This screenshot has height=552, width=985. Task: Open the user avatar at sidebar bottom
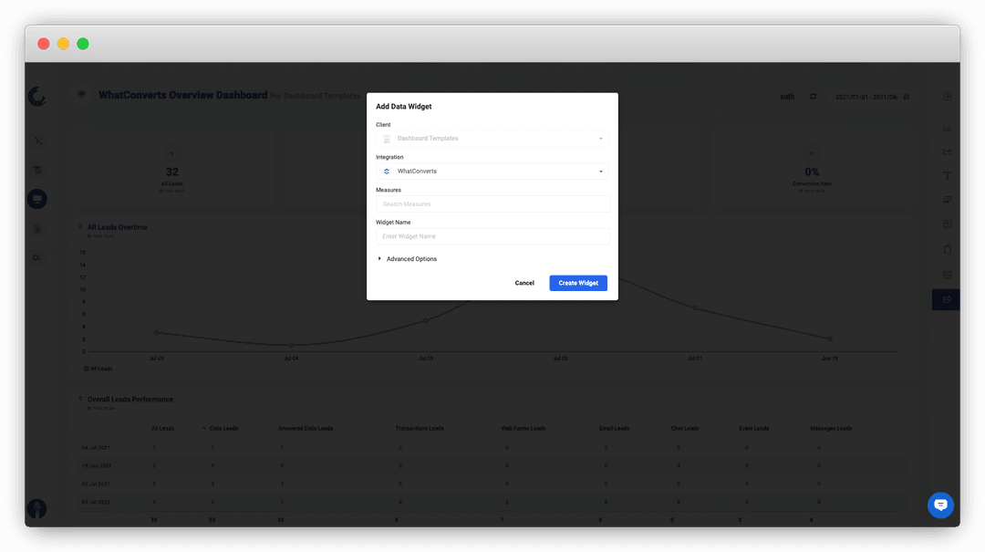[37, 508]
